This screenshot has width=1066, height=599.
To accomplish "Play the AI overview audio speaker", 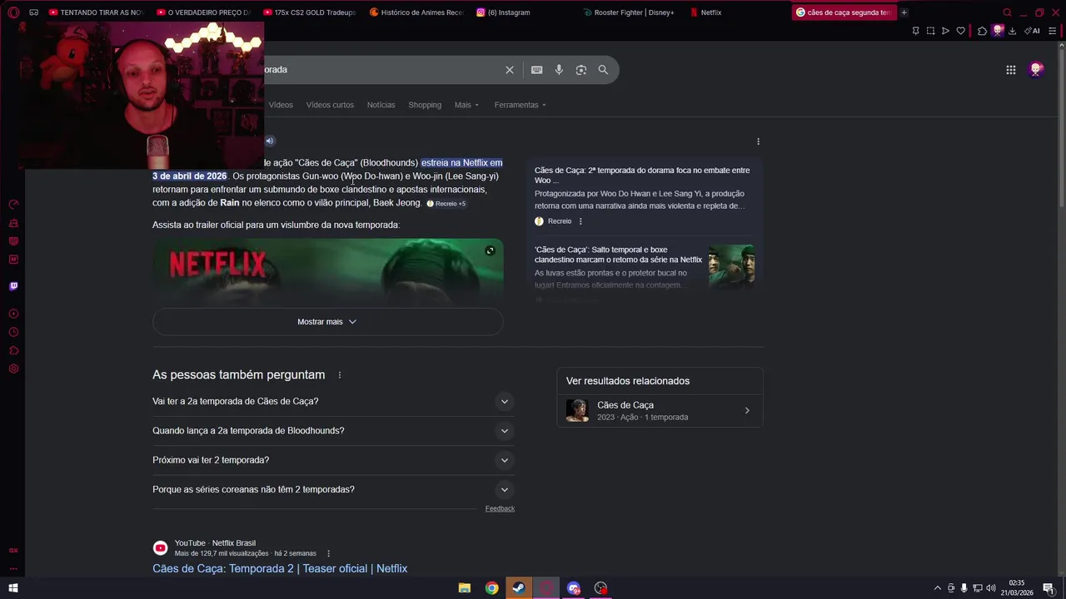I will 269,141.
